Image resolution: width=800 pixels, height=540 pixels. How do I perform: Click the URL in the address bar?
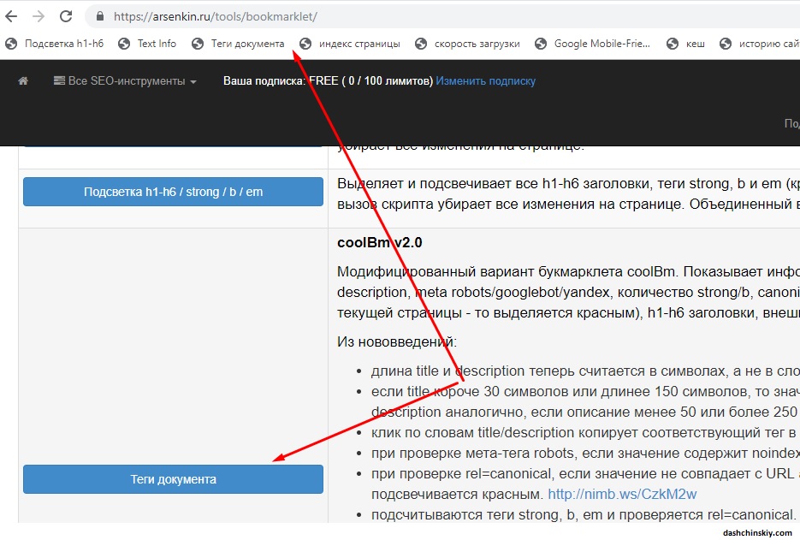pyautogui.click(x=214, y=15)
